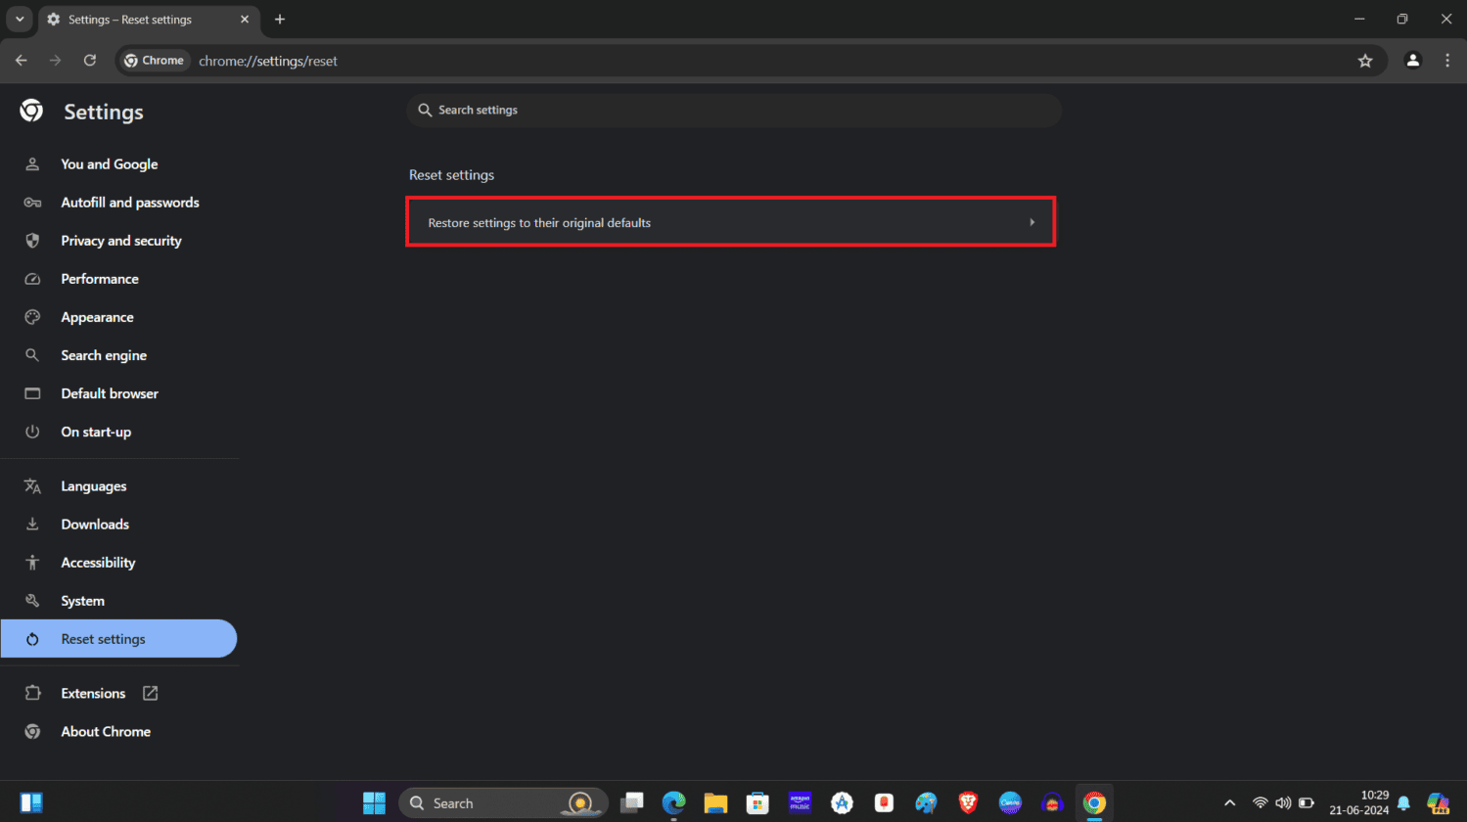Close the Settings – Reset settings tab
Viewport: 1467px width, 822px height.
[245, 20]
